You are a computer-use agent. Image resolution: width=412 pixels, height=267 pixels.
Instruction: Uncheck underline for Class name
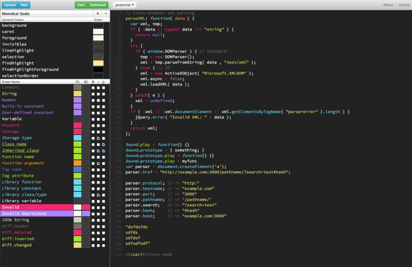[104, 145]
